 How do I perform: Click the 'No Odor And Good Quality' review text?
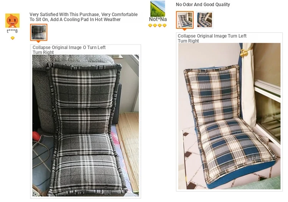click(203, 4)
